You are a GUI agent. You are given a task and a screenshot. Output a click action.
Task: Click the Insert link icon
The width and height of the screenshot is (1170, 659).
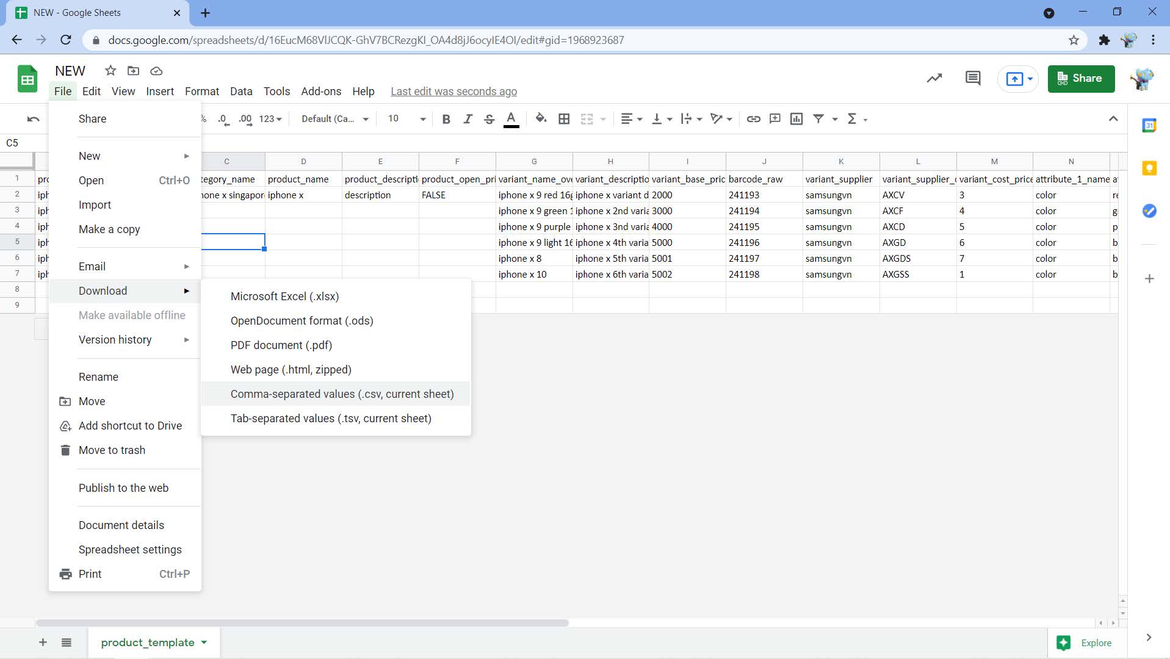pos(753,119)
